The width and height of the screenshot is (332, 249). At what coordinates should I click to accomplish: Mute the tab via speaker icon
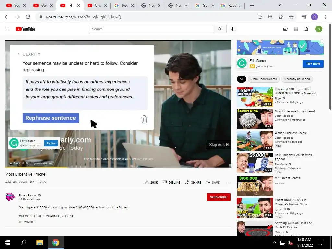click(x=71, y=6)
